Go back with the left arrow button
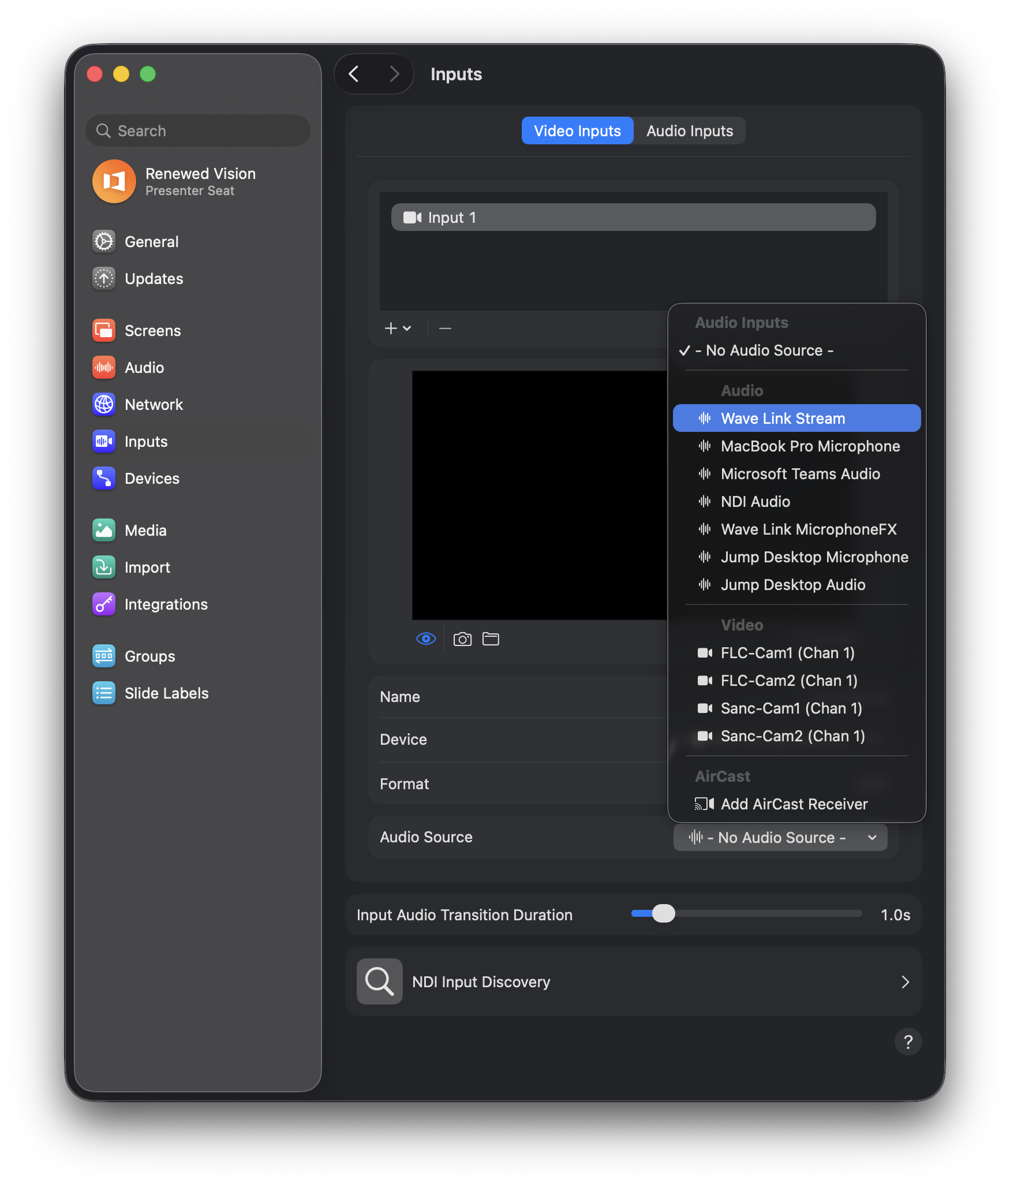 click(x=354, y=74)
